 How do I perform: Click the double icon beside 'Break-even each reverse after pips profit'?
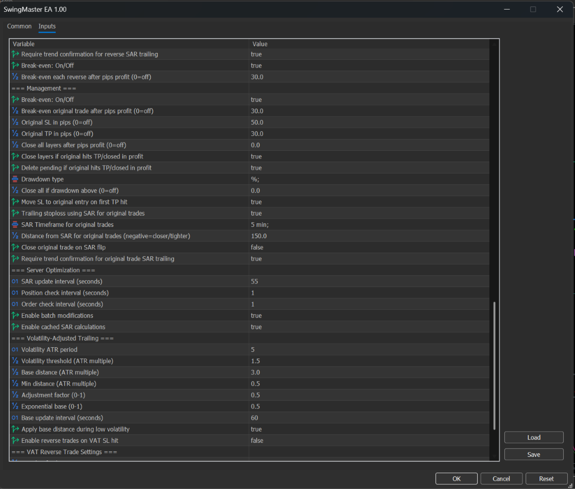(15, 77)
